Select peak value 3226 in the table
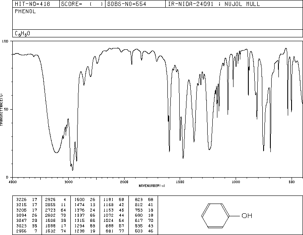The height and width of the screenshot is (235, 303). pos(21,200)
